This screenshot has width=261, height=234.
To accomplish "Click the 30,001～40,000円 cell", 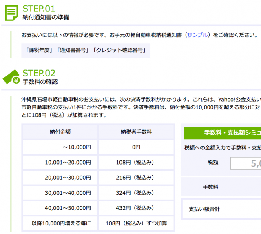I will (x=60, y=193).
